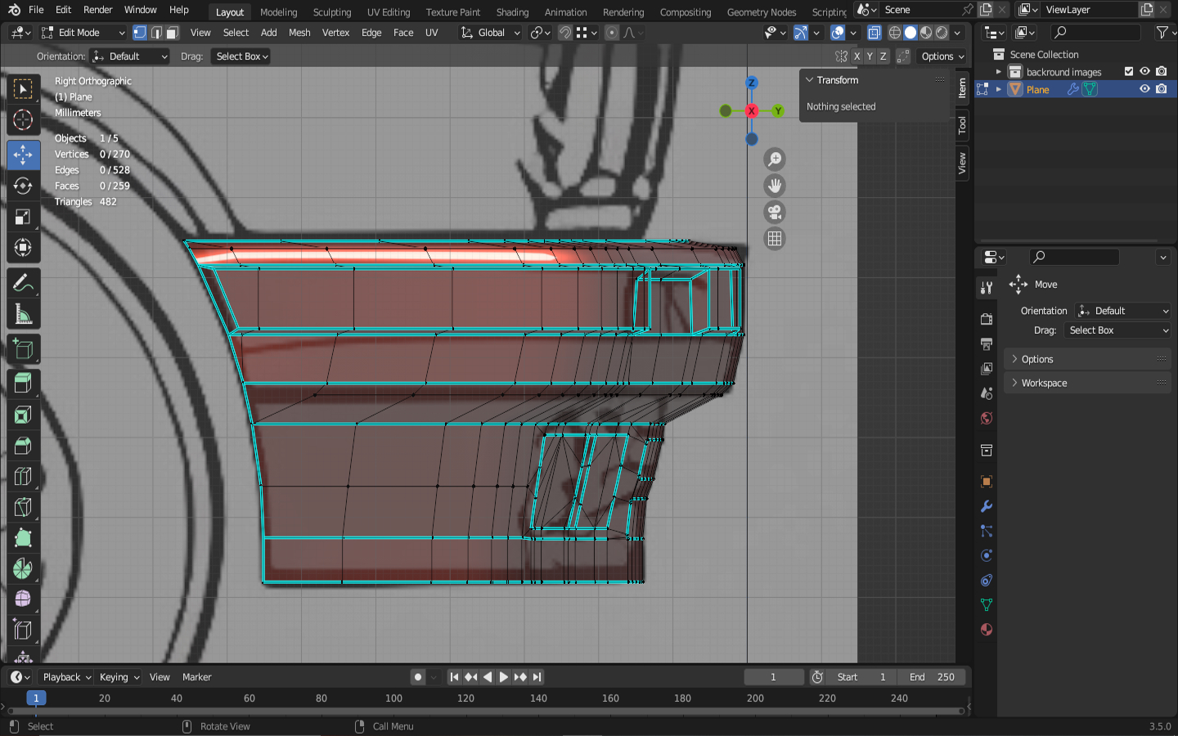
Task: Pick the Measure tool
Action: [23, 315]
